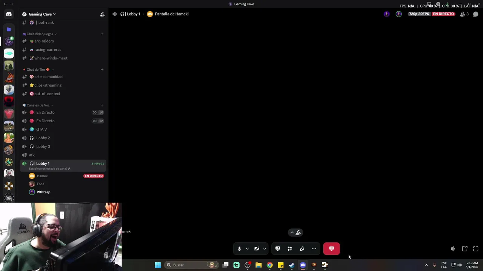The image size is (483, 271).
Task: Click the webcam overlay thumbnail
Action: tap(61, 237)
